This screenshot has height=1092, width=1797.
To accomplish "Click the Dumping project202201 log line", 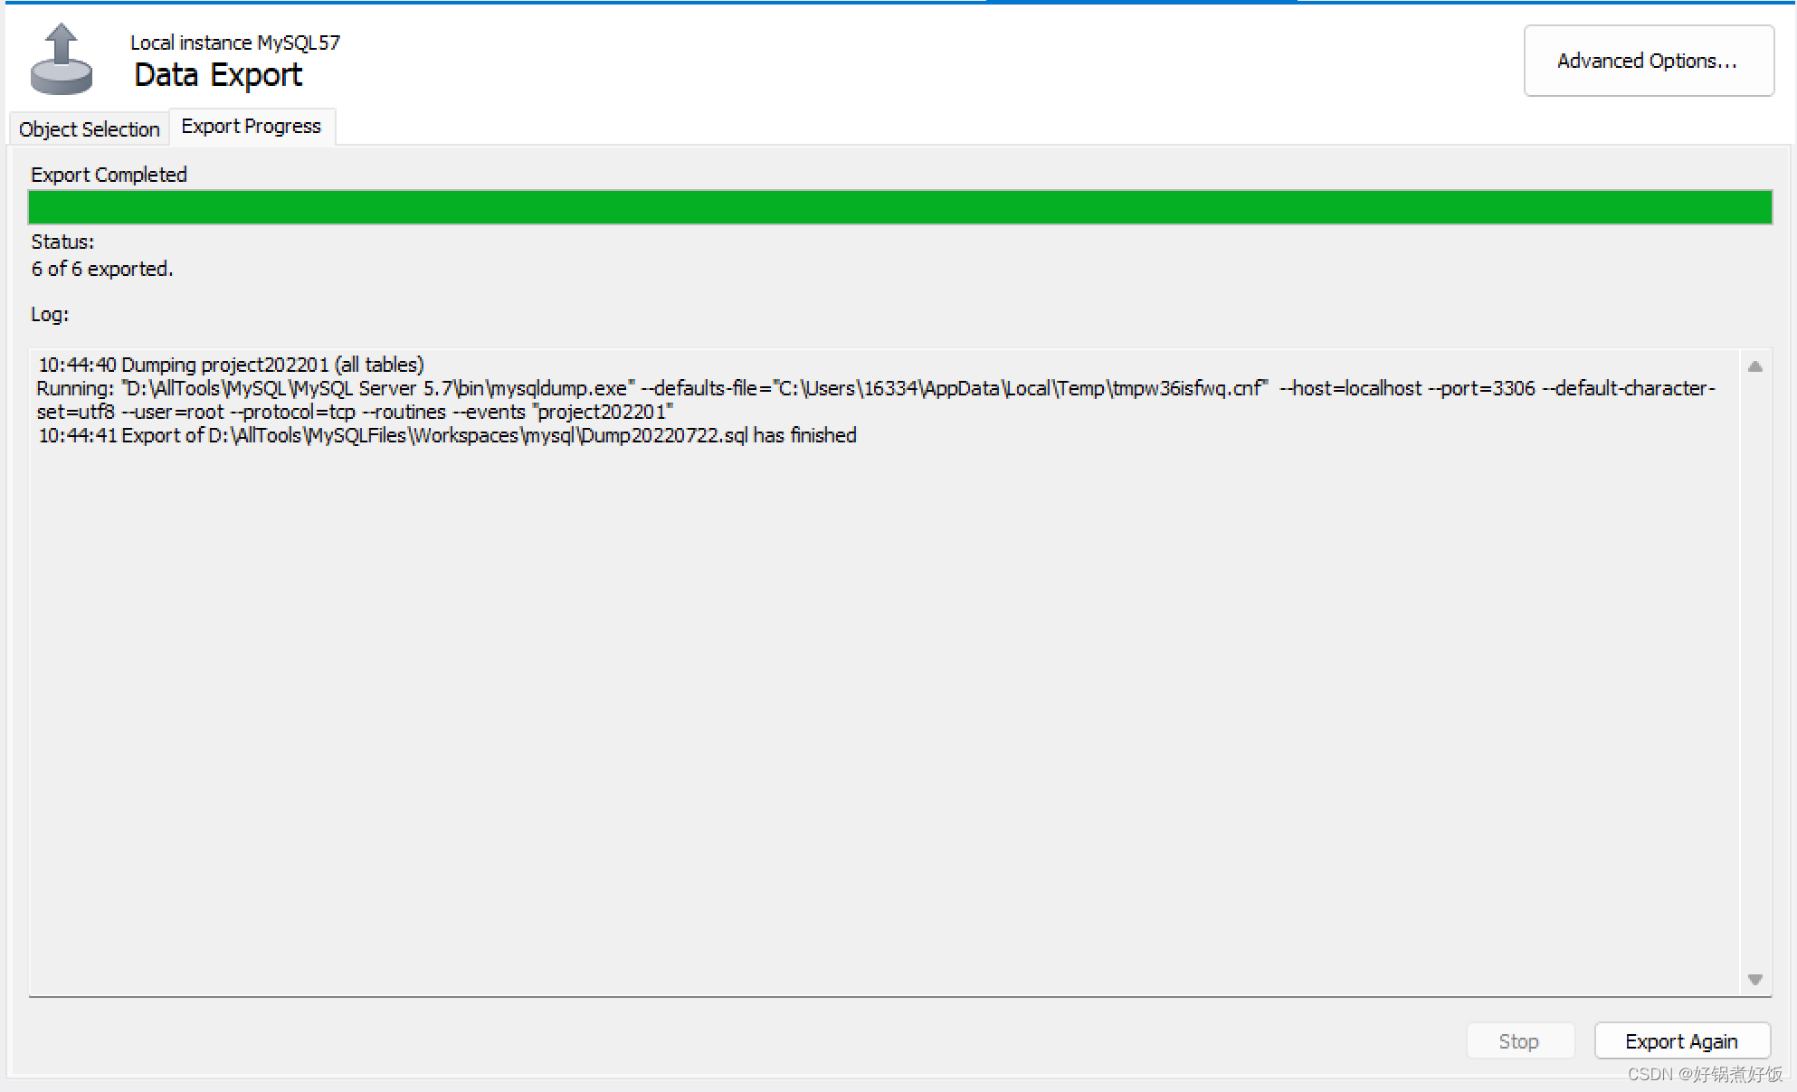I will 231,365.
